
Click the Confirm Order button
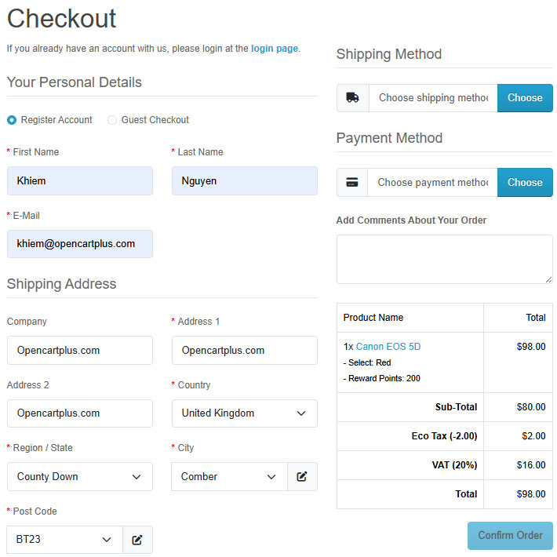point(510,535)
